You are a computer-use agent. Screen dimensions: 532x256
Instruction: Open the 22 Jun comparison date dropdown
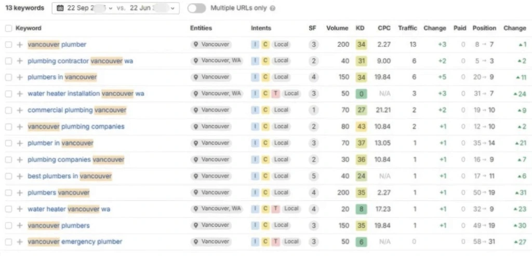tap(153, 8)
